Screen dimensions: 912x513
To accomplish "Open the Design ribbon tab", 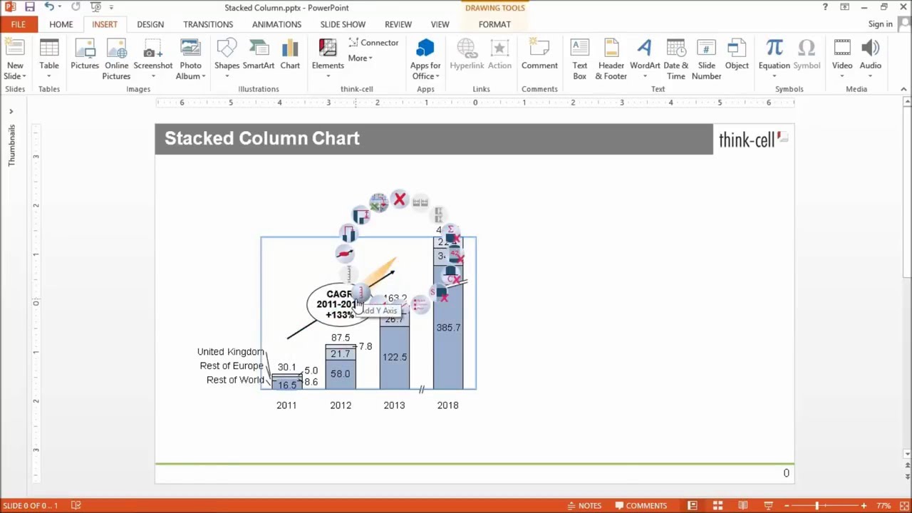I will click(x=150, y=24).
